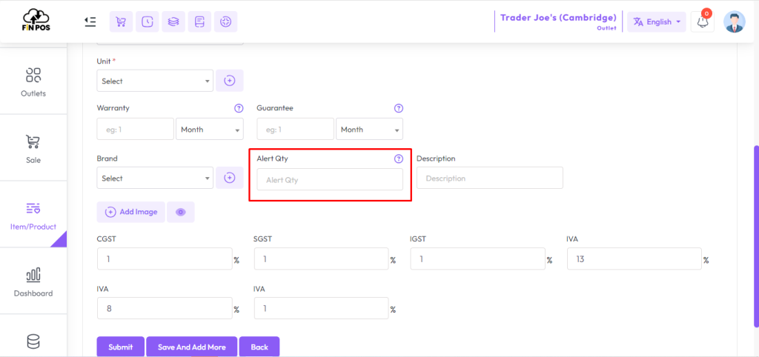759x357 pixels.
Task: Open the user profile avatar
Action: point(735,21)
